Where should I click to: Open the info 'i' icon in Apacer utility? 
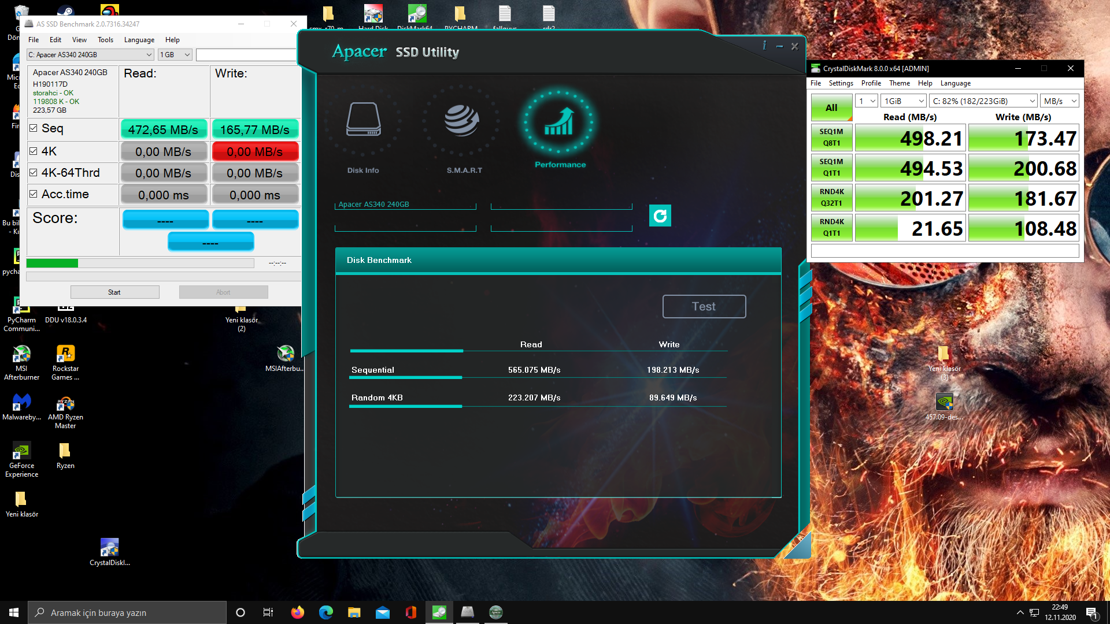[764, 45]
